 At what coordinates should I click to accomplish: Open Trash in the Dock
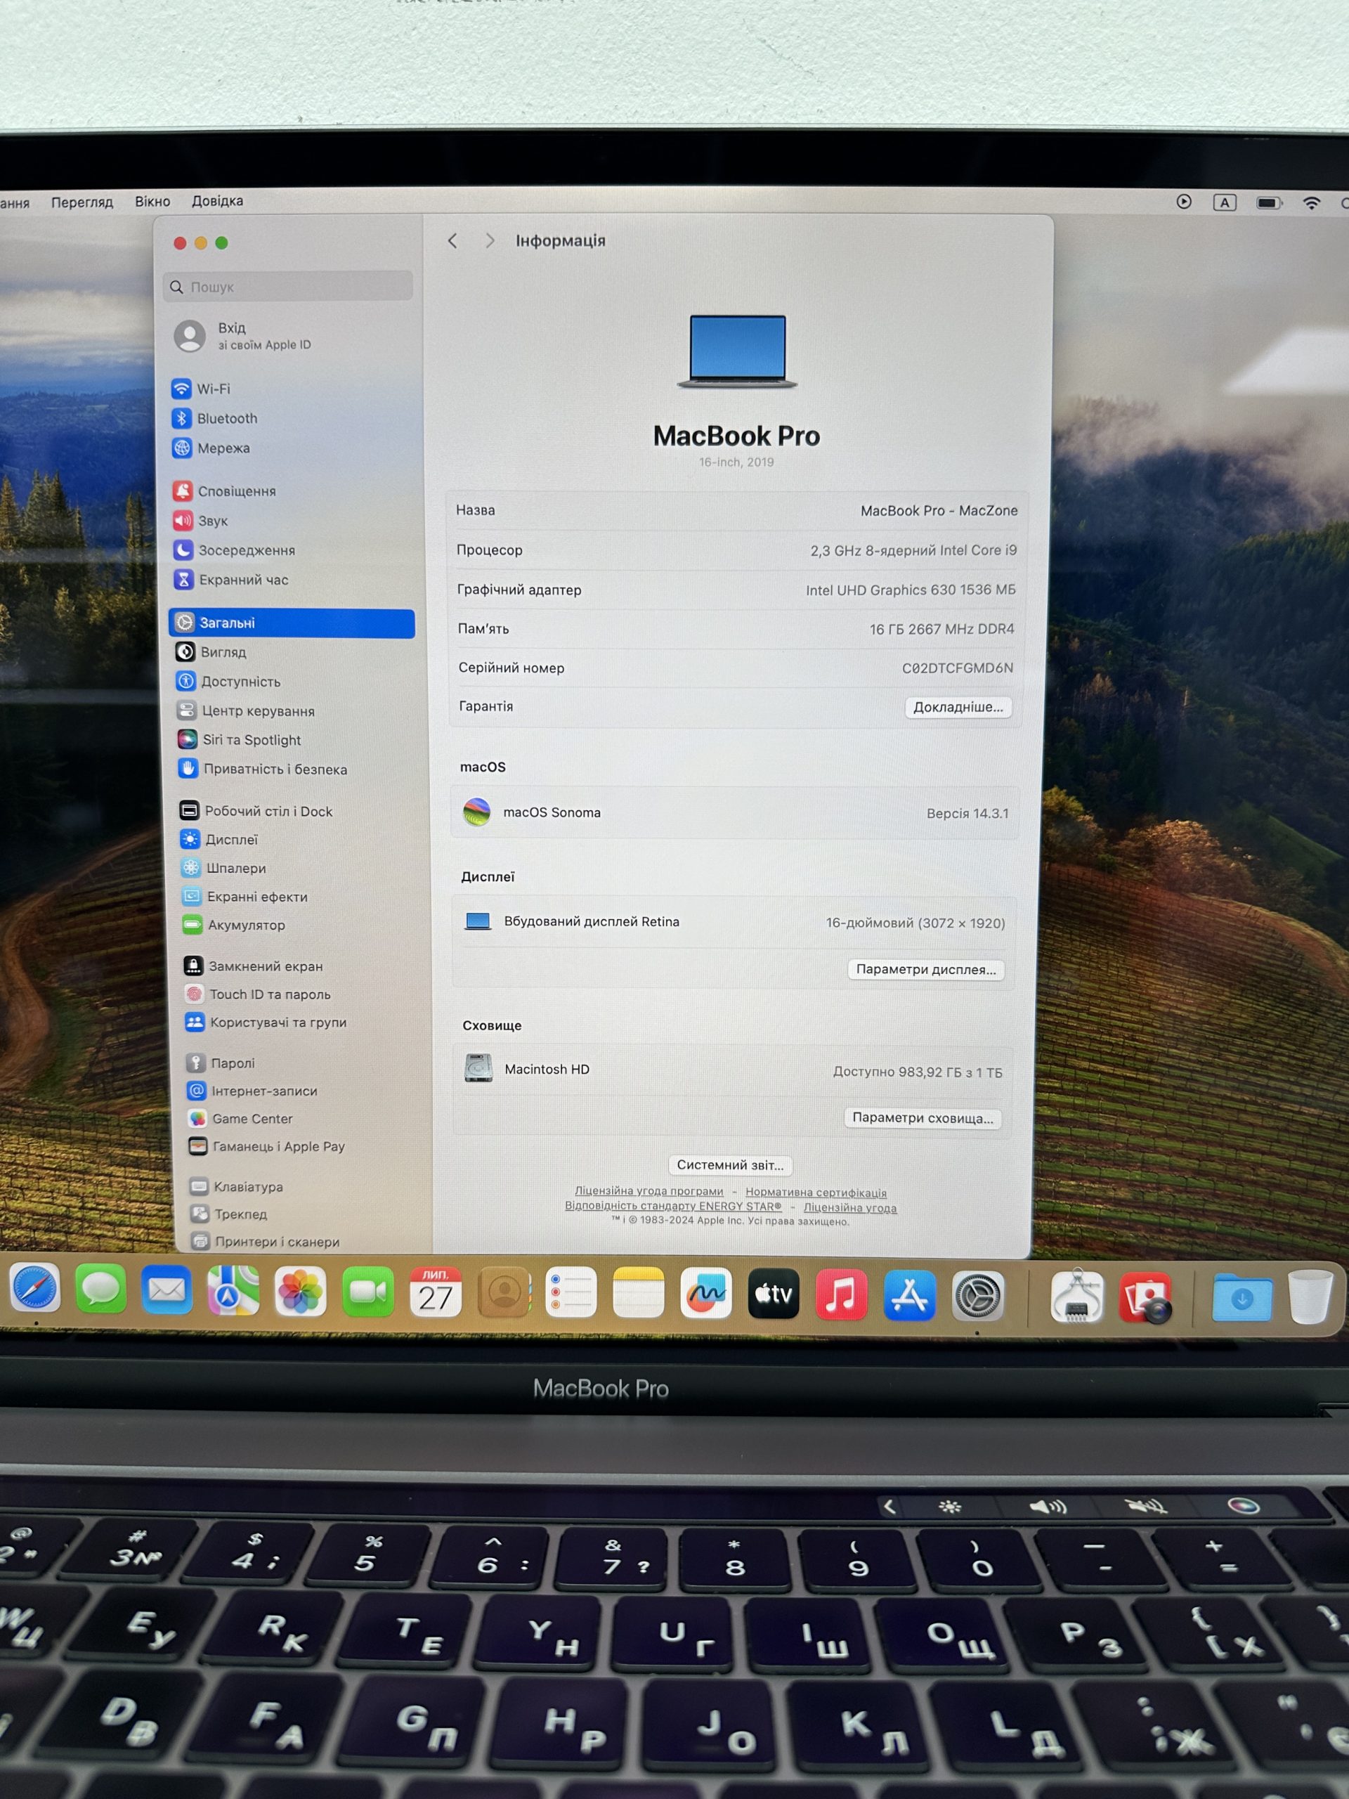[1310, 1298]
